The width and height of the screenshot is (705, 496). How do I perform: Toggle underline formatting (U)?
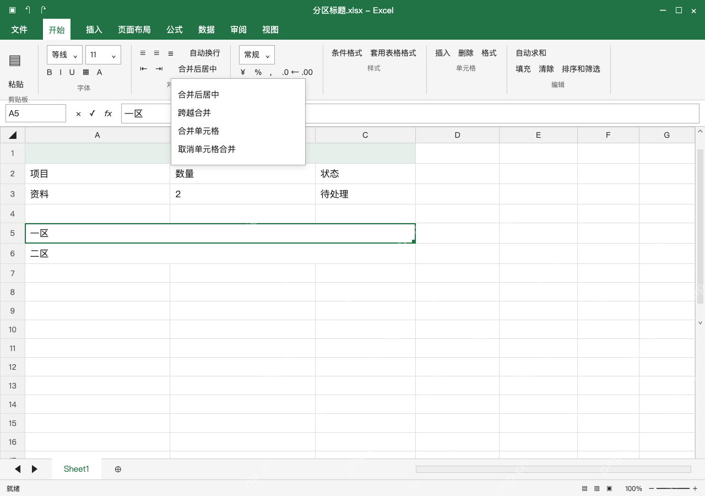(72, 72)
